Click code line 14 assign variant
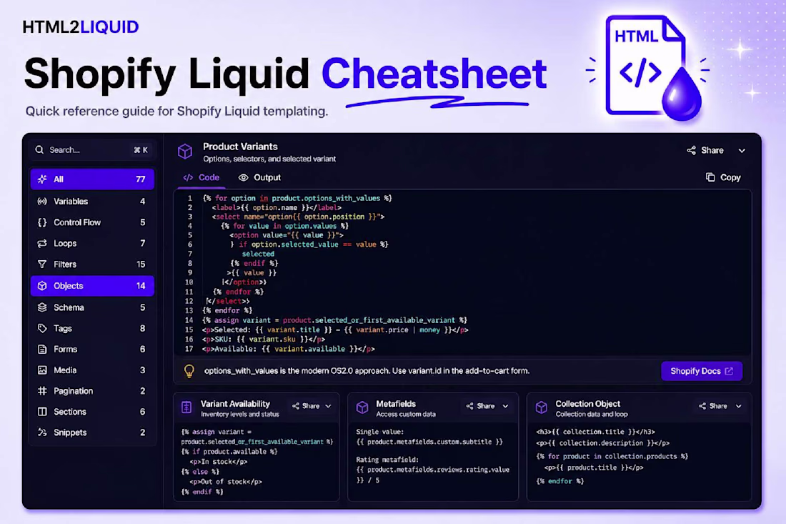 335,320
